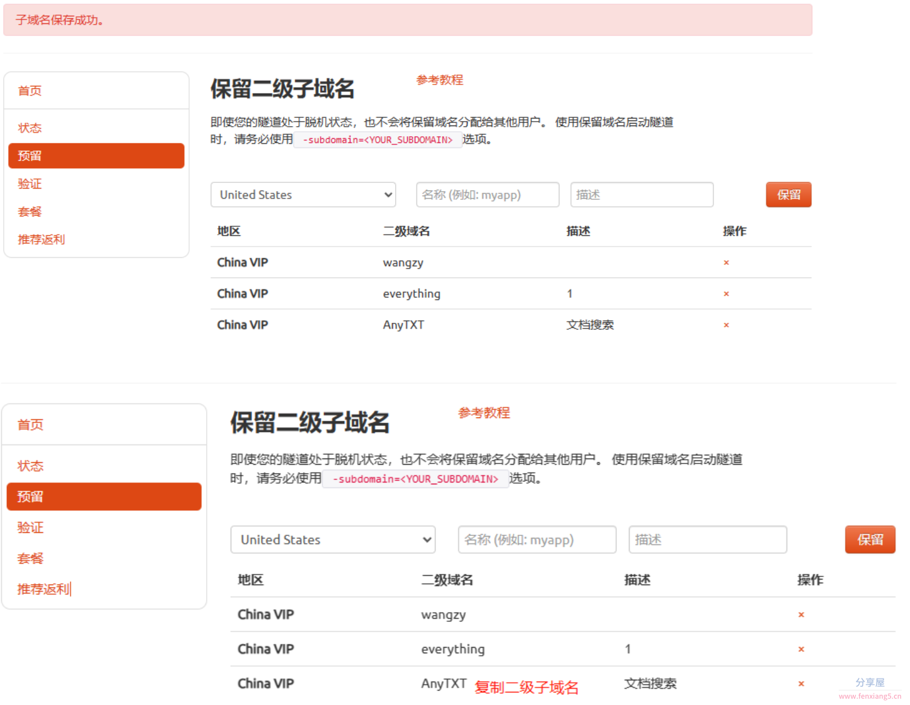Click 二级域名 column header in upper table

[406, 231]
